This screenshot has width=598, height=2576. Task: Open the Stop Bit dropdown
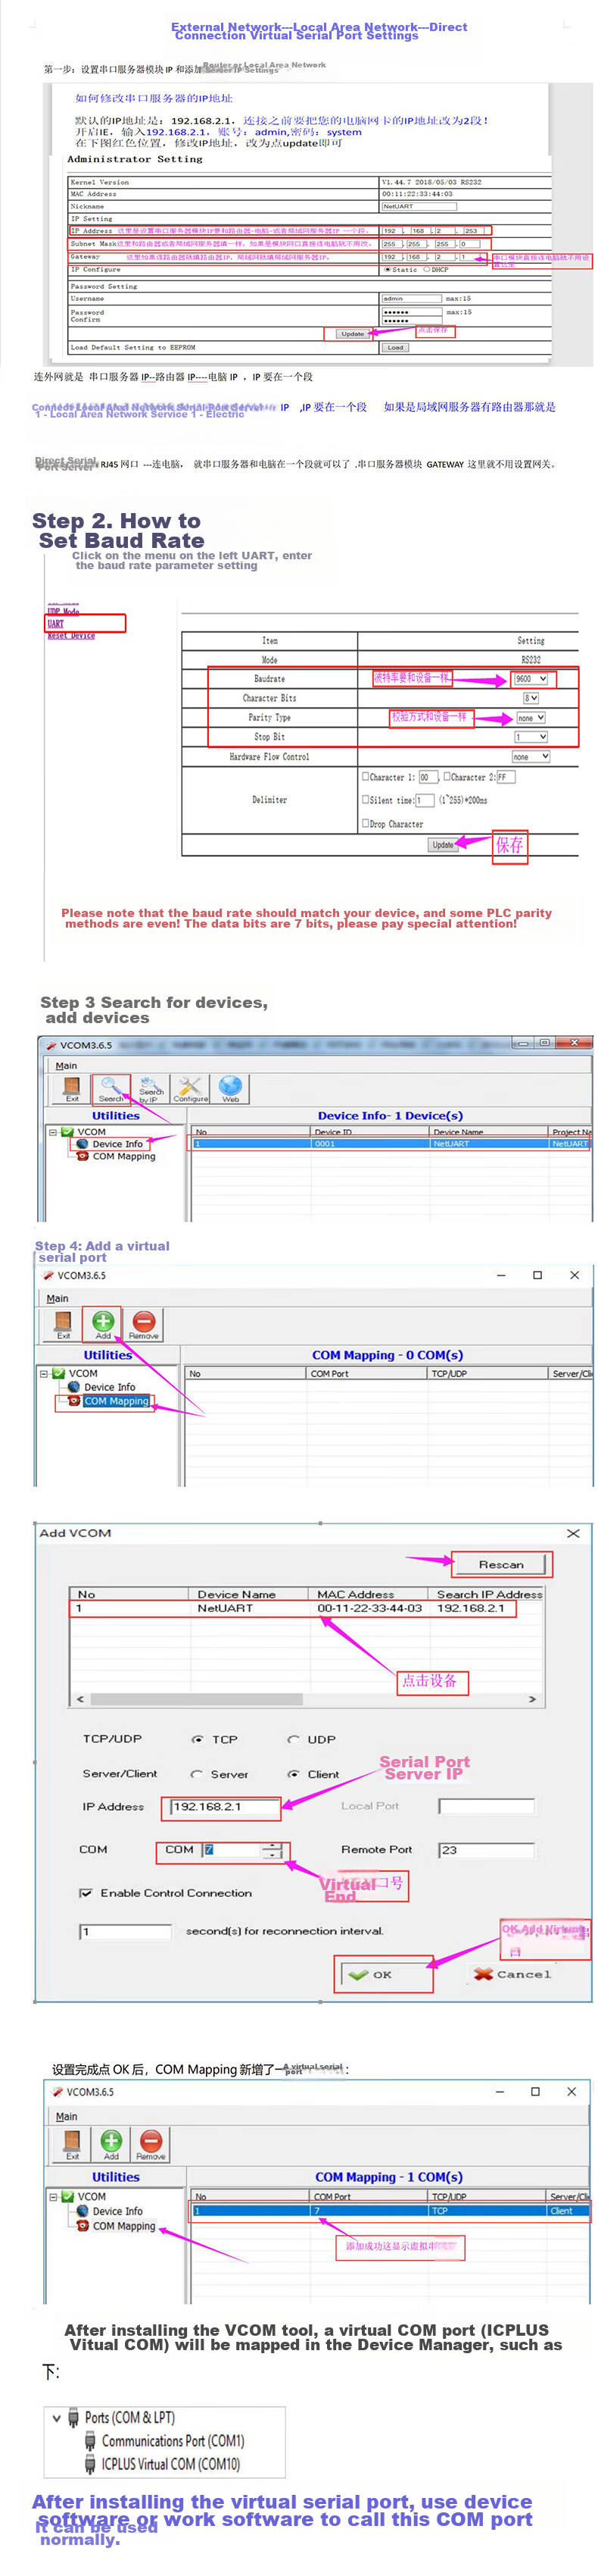pyautogui.click(x=530, y=737)
